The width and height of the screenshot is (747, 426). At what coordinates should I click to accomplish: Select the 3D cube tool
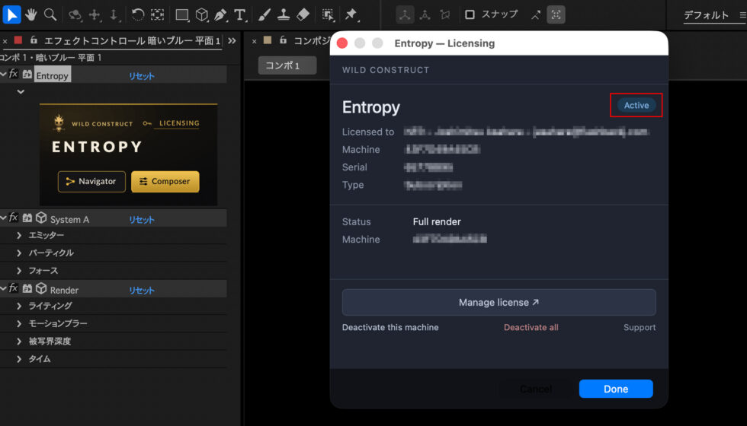point(202,14)
